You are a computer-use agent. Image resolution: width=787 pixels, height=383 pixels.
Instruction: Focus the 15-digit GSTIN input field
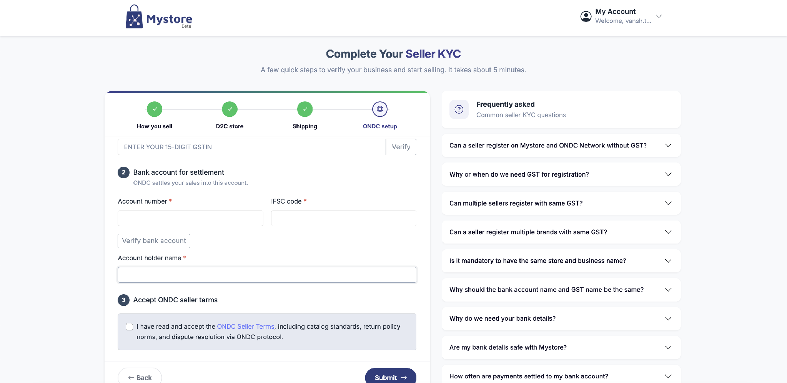[x=251, y=147]
